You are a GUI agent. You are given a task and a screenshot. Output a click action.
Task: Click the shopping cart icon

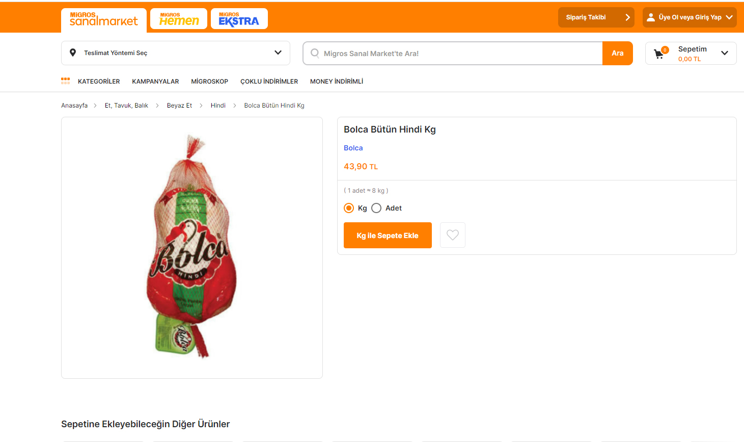pyautogui.click(x=659, y=54)
